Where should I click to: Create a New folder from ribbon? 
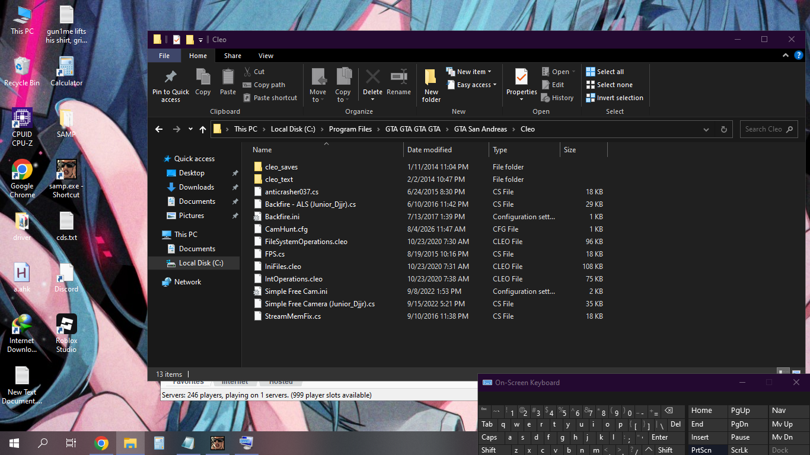coord(431,86)
